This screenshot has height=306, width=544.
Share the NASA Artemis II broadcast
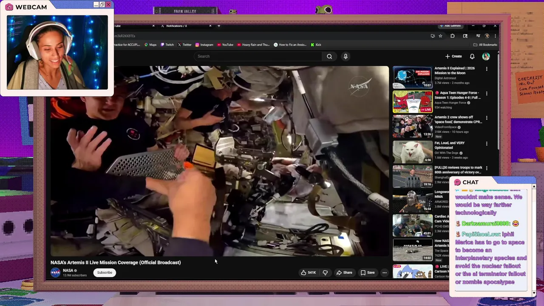click(x=344, y=272)
